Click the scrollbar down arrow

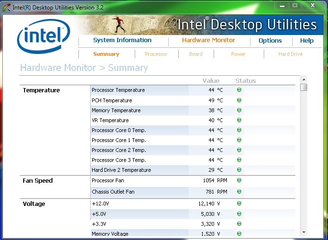click(304, 232)
